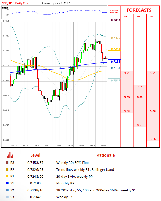Click the Q1 17 bold forecast 0.69
Screen dimensions: 161x201
pyautogui.click(x=127, y=97)
